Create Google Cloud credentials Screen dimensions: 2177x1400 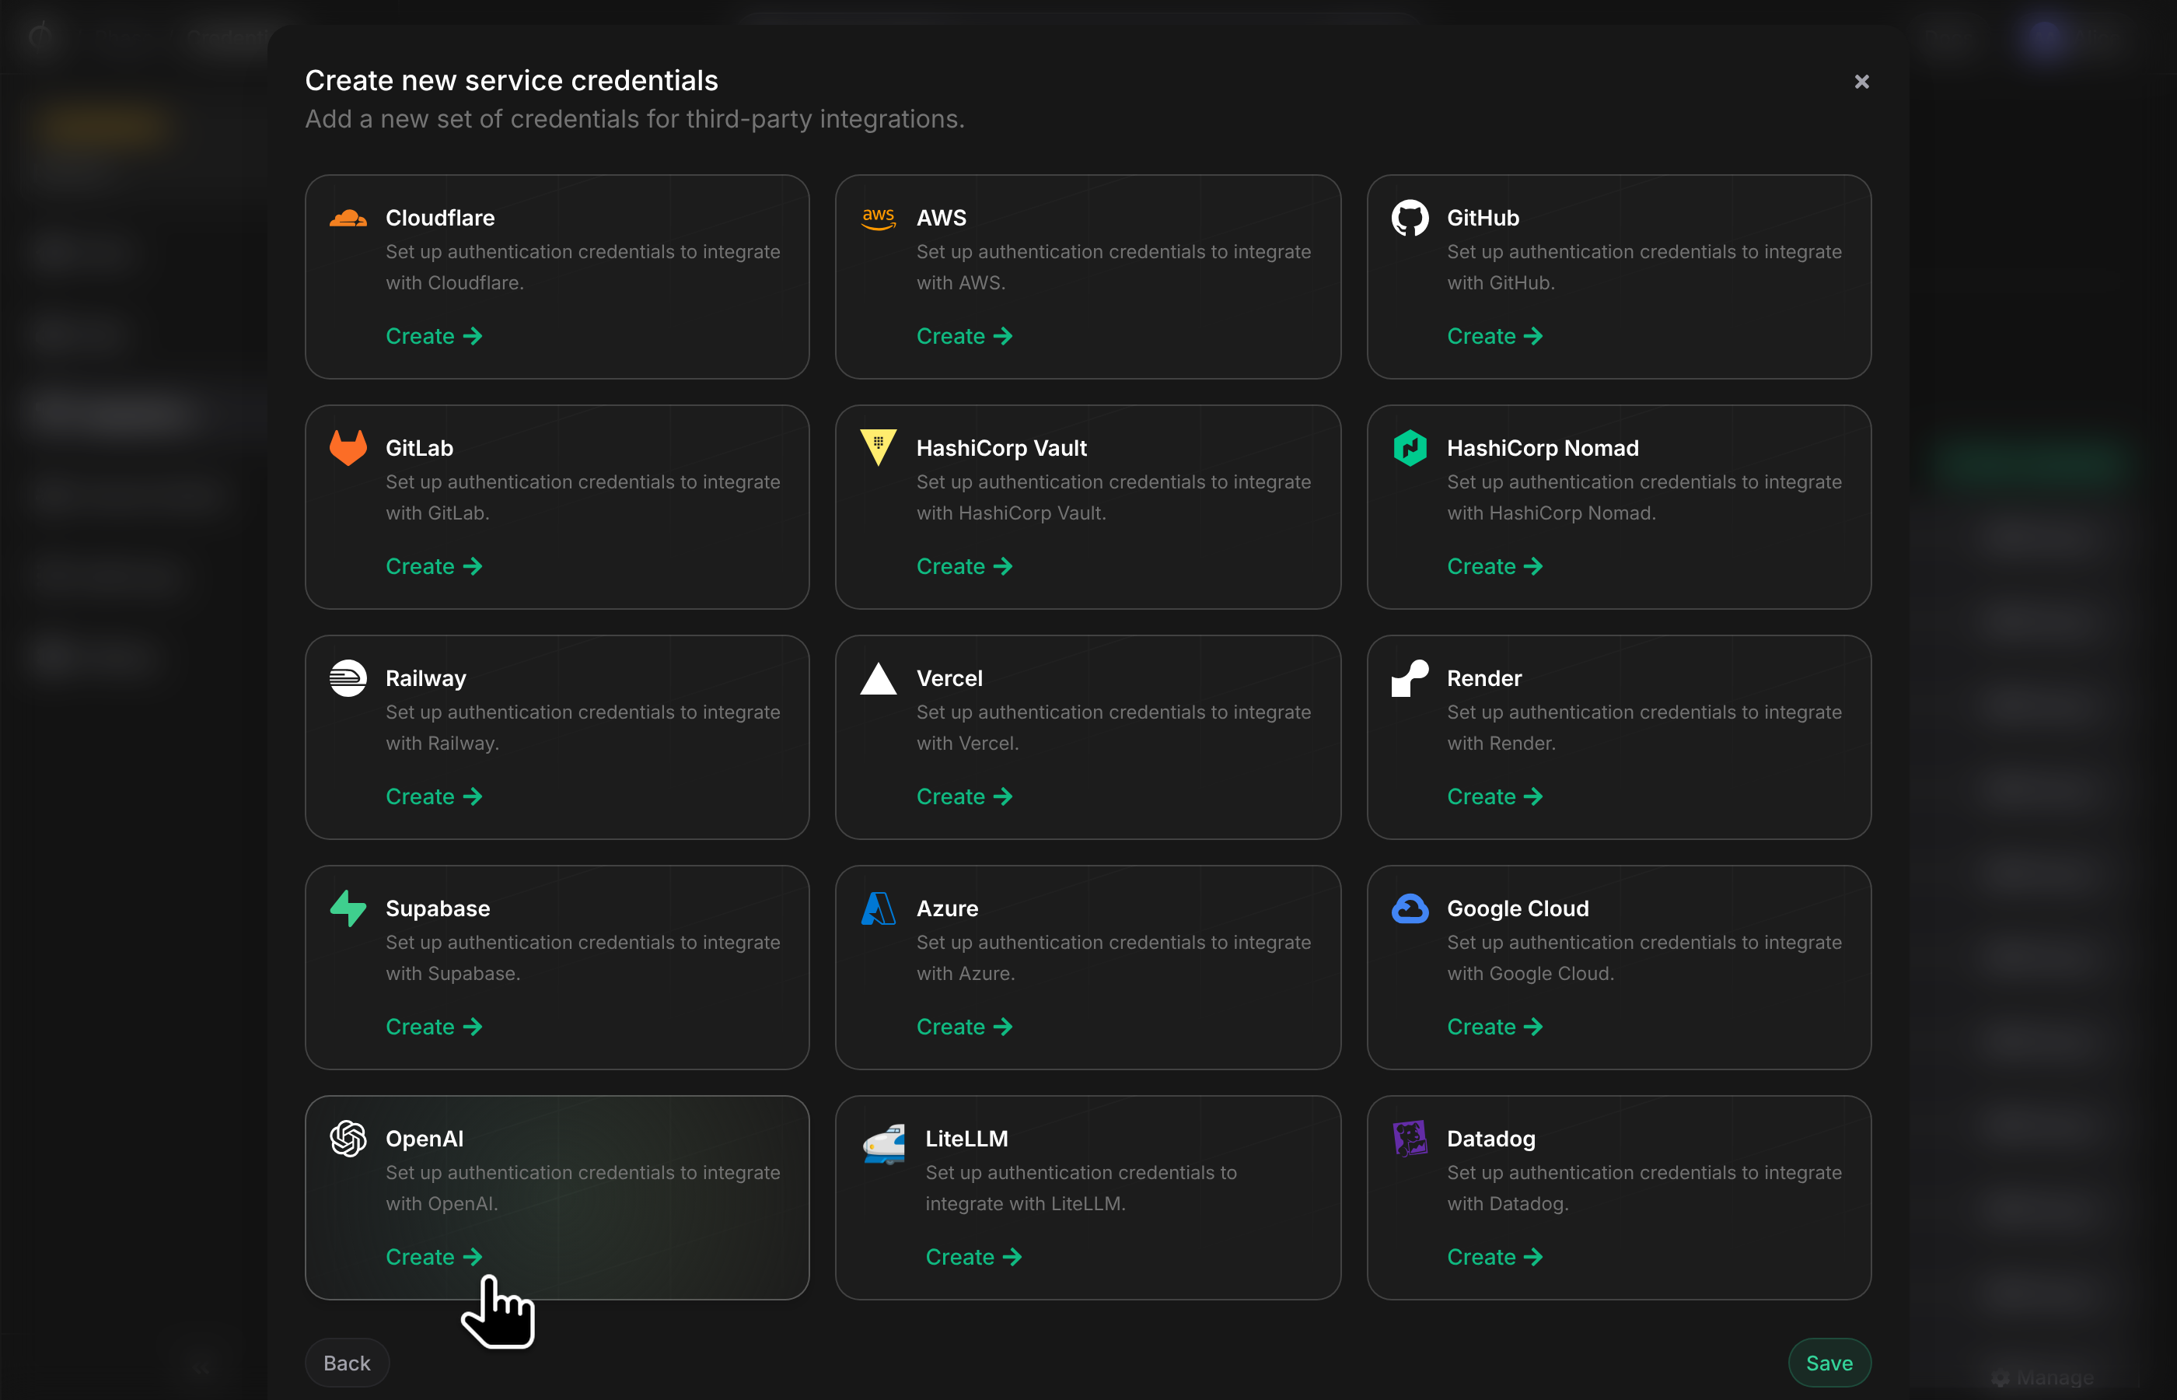tap(1494, 1027)
